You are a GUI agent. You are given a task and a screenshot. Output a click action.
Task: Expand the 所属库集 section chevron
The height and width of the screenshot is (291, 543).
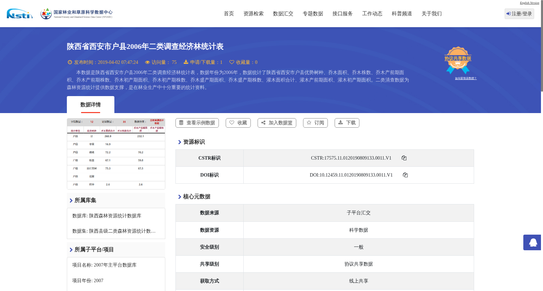71,200
